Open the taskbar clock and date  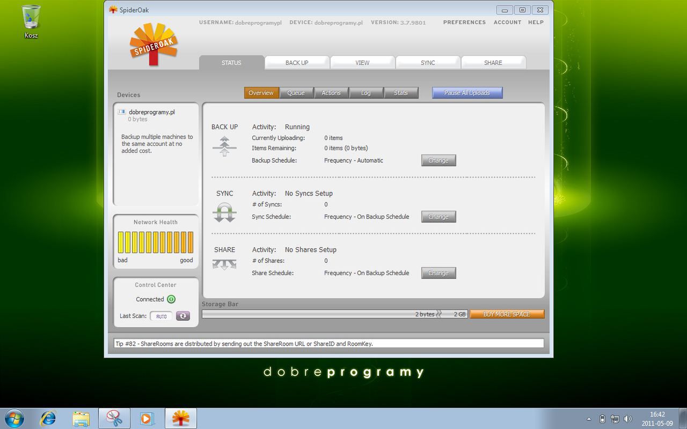click(657, 419)
